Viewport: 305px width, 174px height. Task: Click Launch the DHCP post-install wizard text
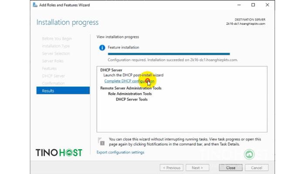133,75
